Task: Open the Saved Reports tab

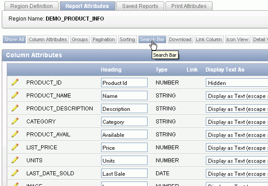Action: (x=140, y=6)
